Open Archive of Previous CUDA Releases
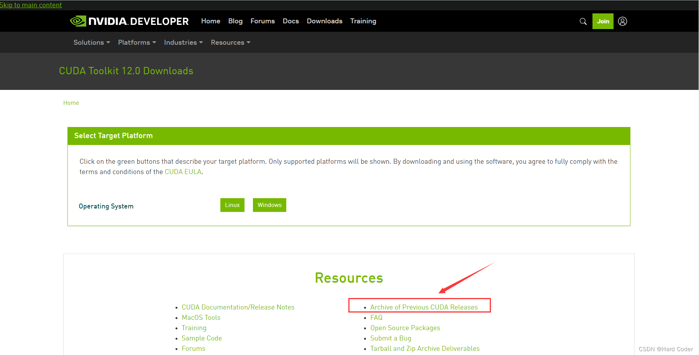Screen dimensions: 699x355 [424, 307]
